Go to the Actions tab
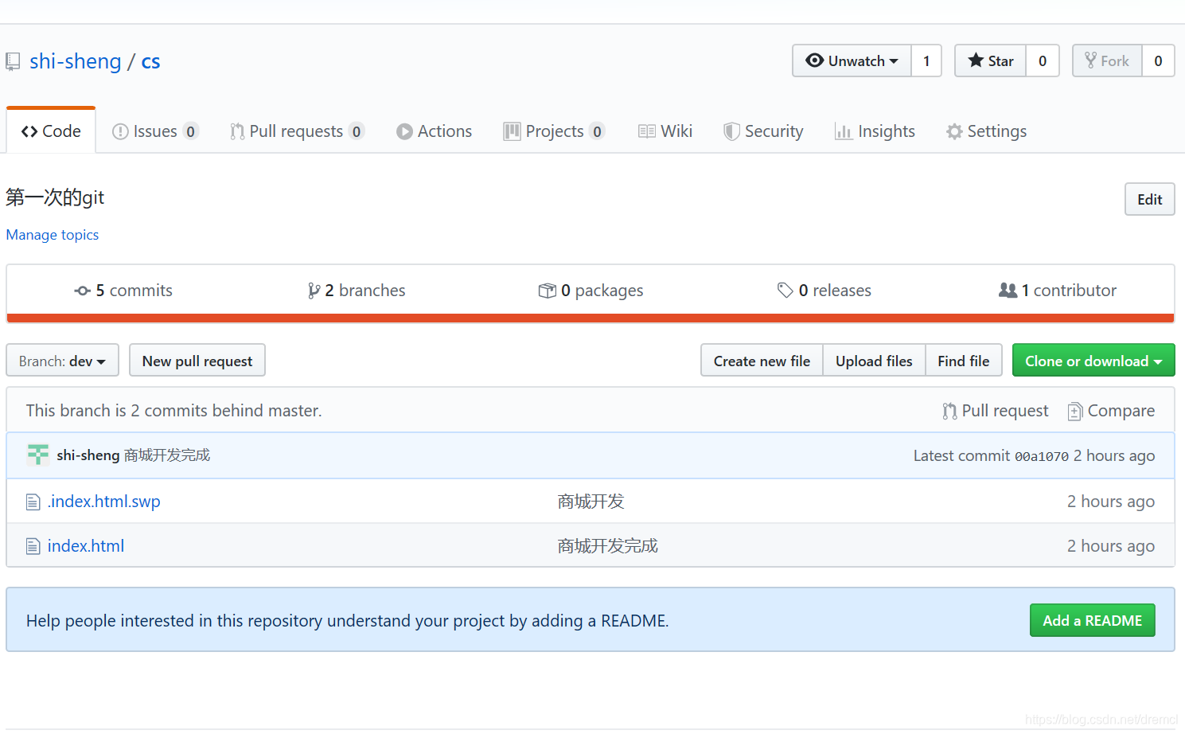1185x734 pixels. (434, 131)
